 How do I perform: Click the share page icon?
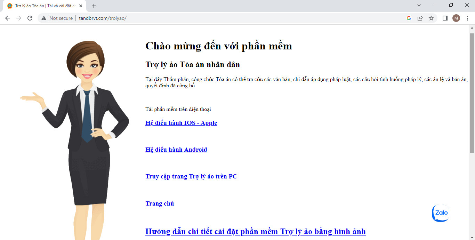coord(420,18)
